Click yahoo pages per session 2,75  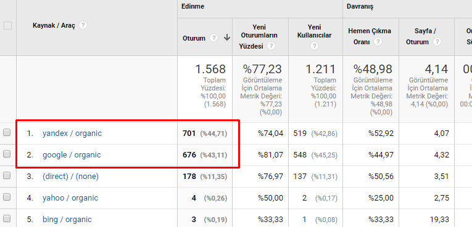coord(441,198)
